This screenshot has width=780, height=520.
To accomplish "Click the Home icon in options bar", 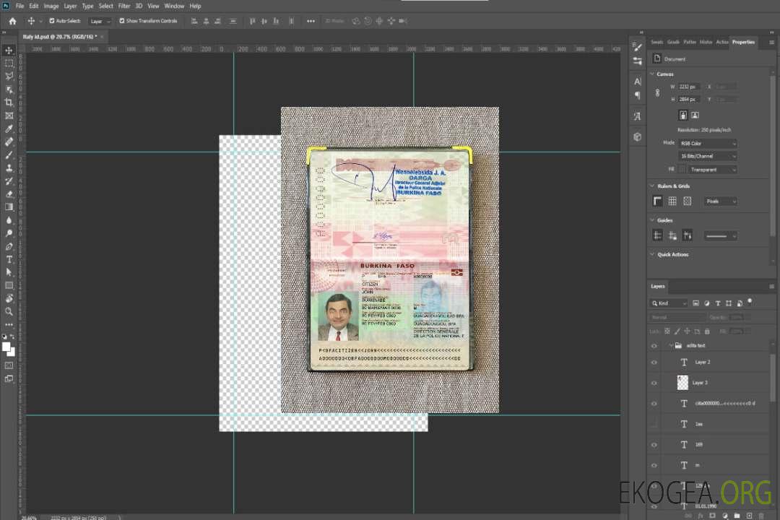I will click(12, 21).
